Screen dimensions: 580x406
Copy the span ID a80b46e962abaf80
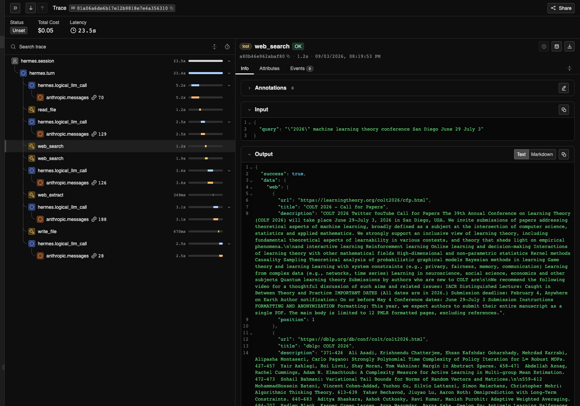pyautogui.click(x=288, y=57)
